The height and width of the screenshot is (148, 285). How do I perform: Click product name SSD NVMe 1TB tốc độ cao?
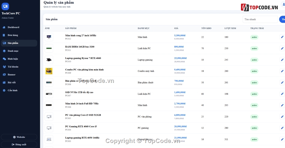coord(79,92)
